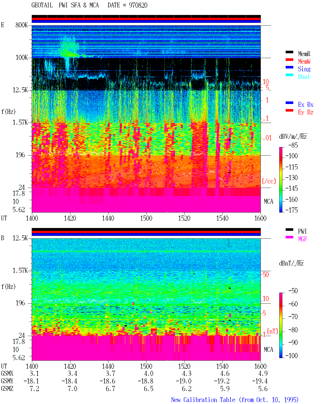Click the '-50' tick on dBnT color bar
Viewport: 325px width, 404px height.
click(293, 291)
